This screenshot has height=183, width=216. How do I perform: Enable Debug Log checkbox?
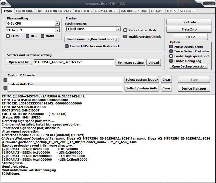(x=171, y=61)
